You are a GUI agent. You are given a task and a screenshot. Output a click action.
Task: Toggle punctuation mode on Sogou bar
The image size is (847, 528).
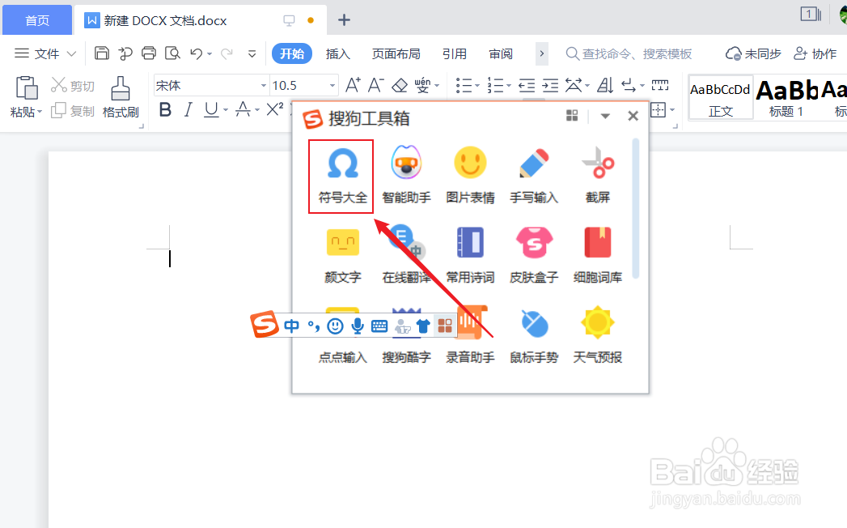313,326
